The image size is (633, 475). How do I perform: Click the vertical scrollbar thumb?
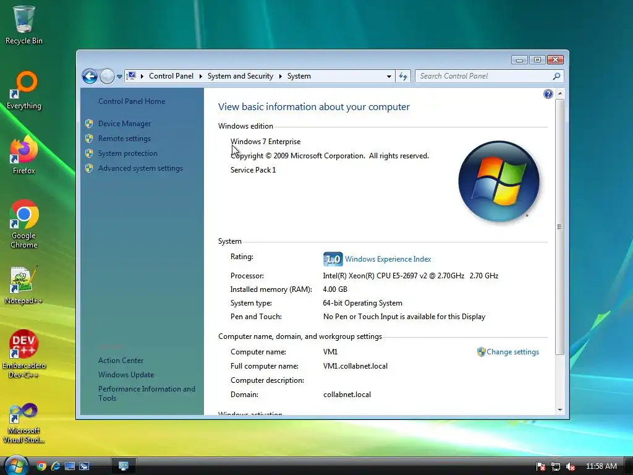(x=560, y=227)
